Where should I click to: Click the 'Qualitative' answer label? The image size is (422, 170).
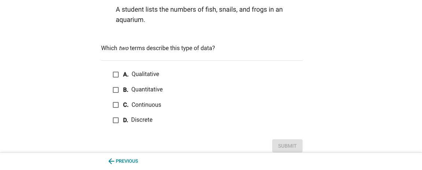point(145,74)
